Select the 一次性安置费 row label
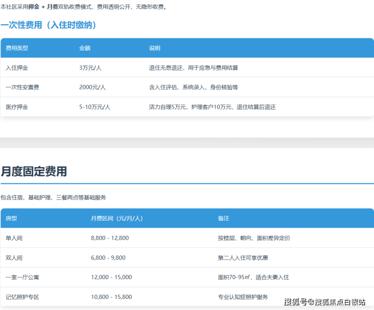The width and height of the screenshot is (374, 310). coord(22,87)
